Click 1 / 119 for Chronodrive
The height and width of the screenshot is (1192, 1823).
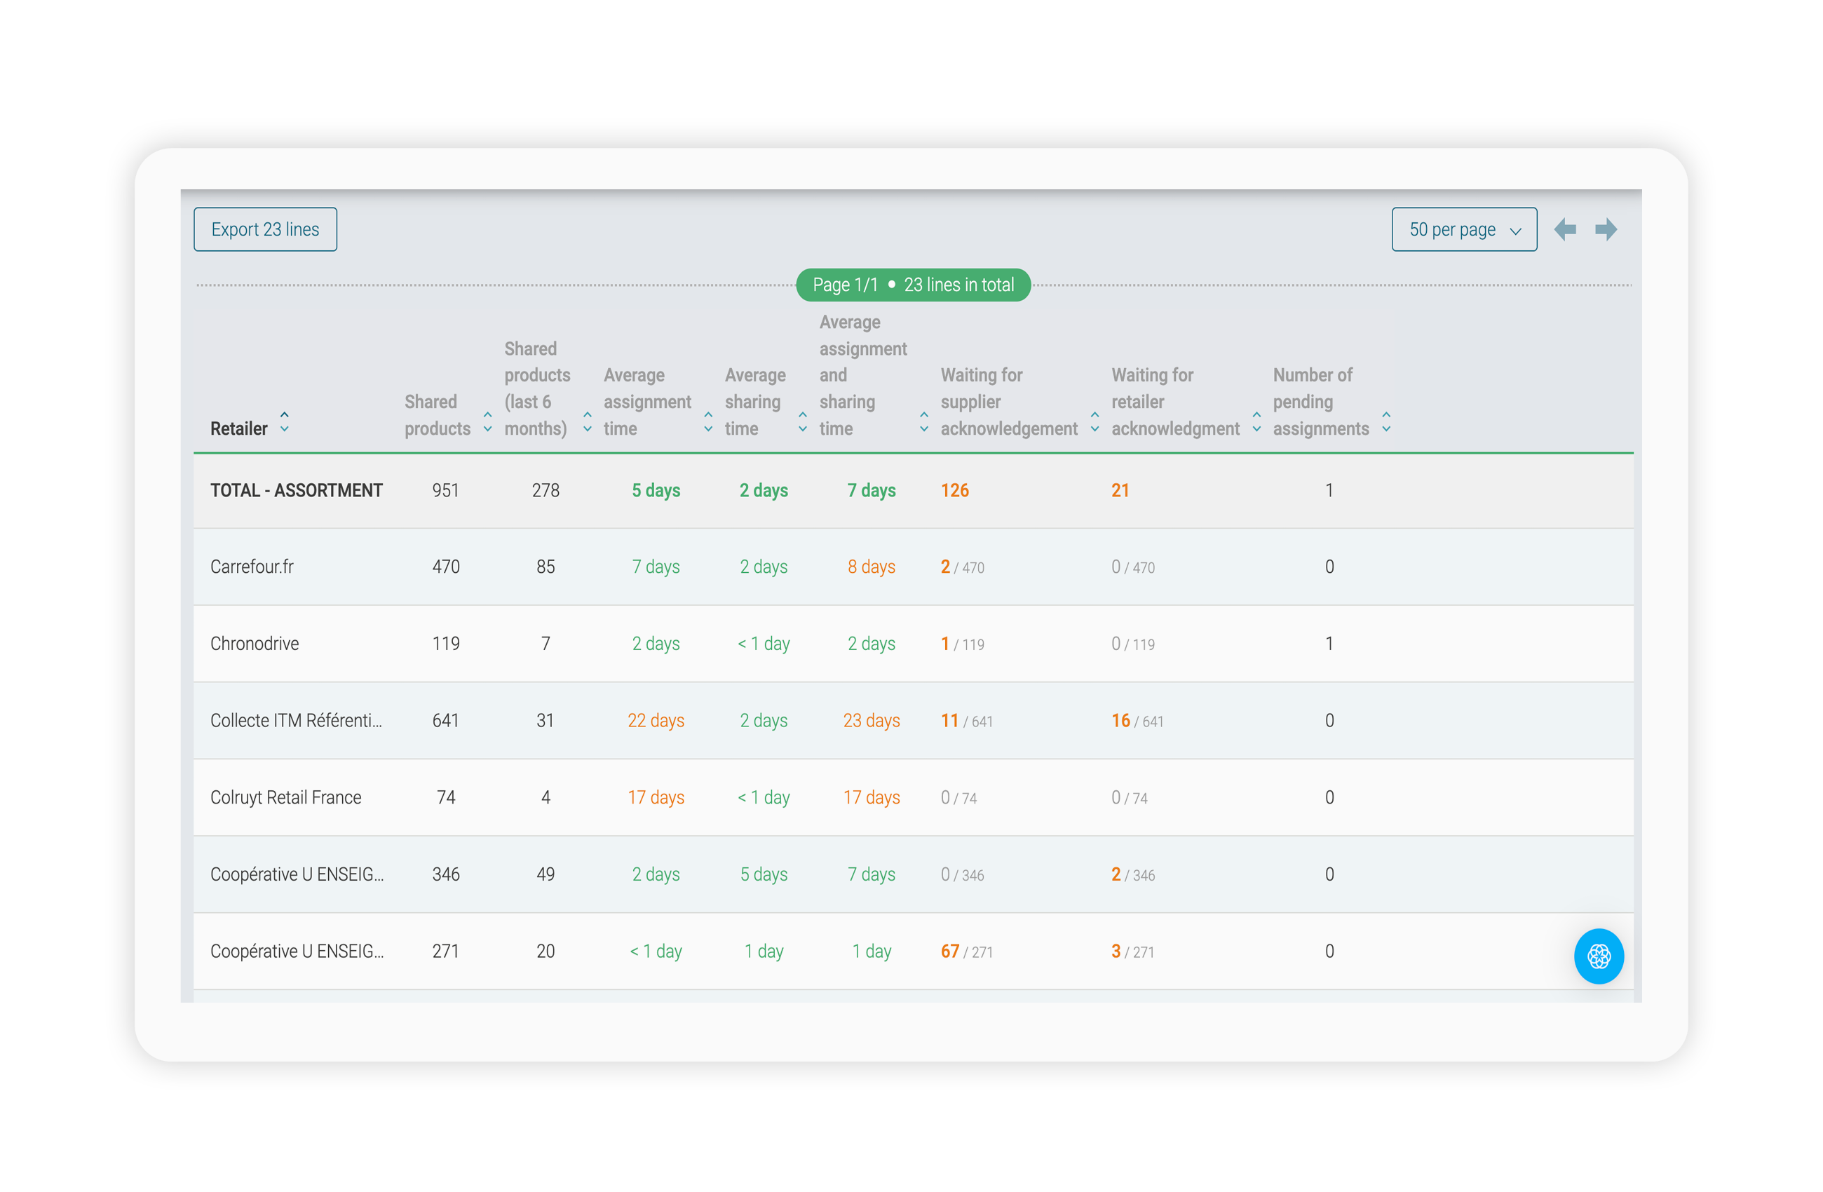click(x=962, y=644)
